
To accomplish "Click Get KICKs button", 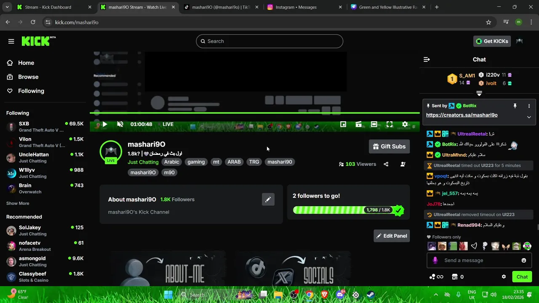I will click(x=492, y=41).
